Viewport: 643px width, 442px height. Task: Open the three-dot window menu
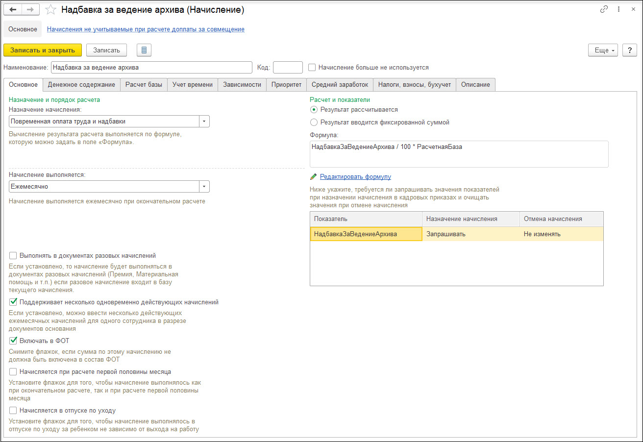click(x=618, y=10)
